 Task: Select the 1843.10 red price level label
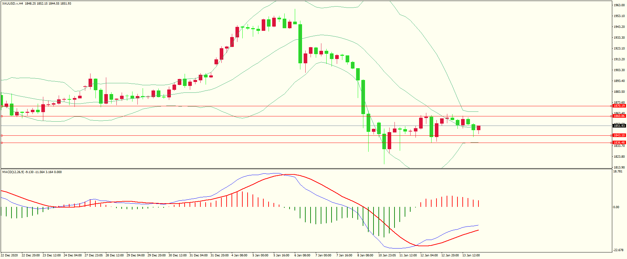(x=619, y=135)
